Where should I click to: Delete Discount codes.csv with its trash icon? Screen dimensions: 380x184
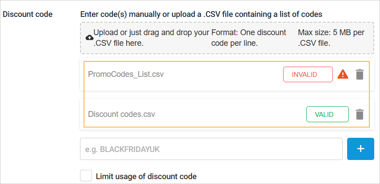coord(360,114)
